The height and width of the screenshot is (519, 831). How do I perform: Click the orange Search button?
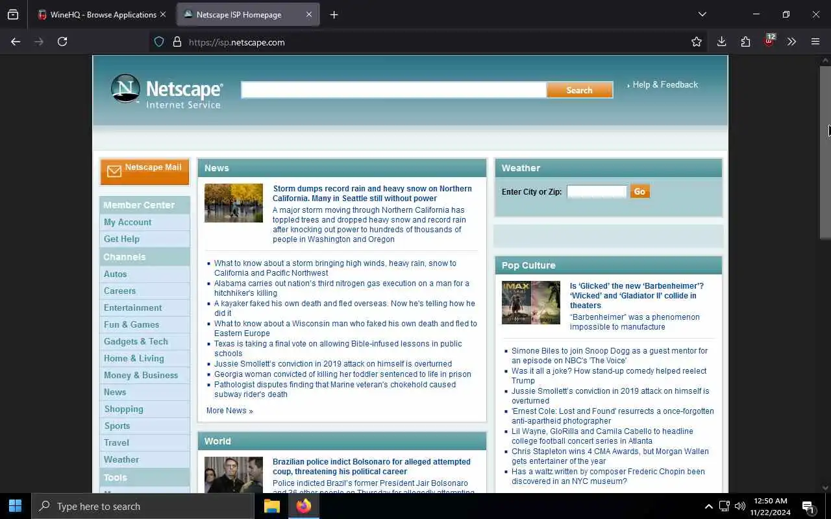[579, 90]
